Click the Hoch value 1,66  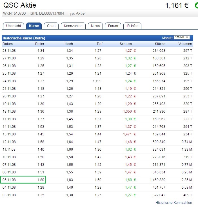pyautogui.click(x=70, y=149)
